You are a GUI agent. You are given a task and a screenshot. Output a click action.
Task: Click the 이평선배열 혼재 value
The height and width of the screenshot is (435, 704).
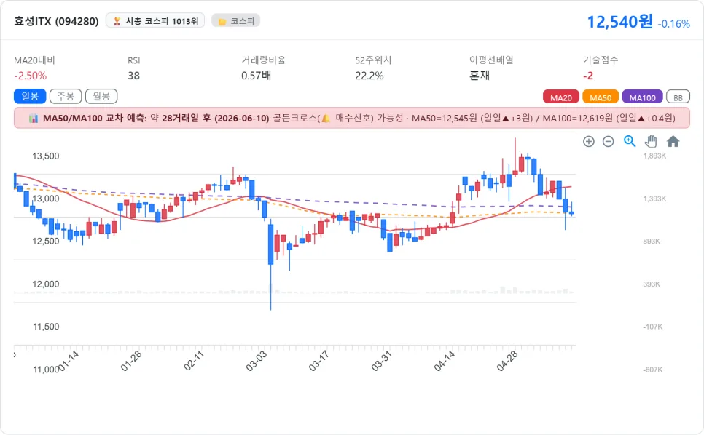pos(480,76)
